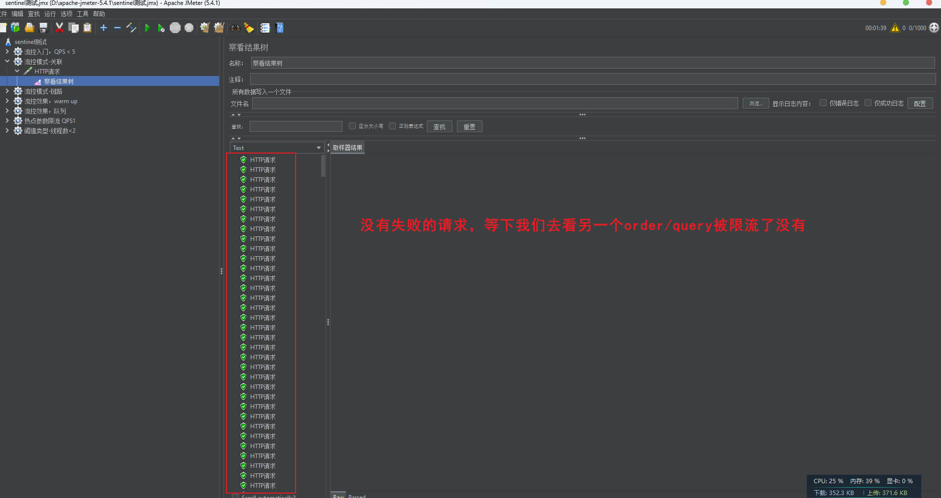
Task: Click the 内存: 39 % monitor readout
Action: point(865,481)
